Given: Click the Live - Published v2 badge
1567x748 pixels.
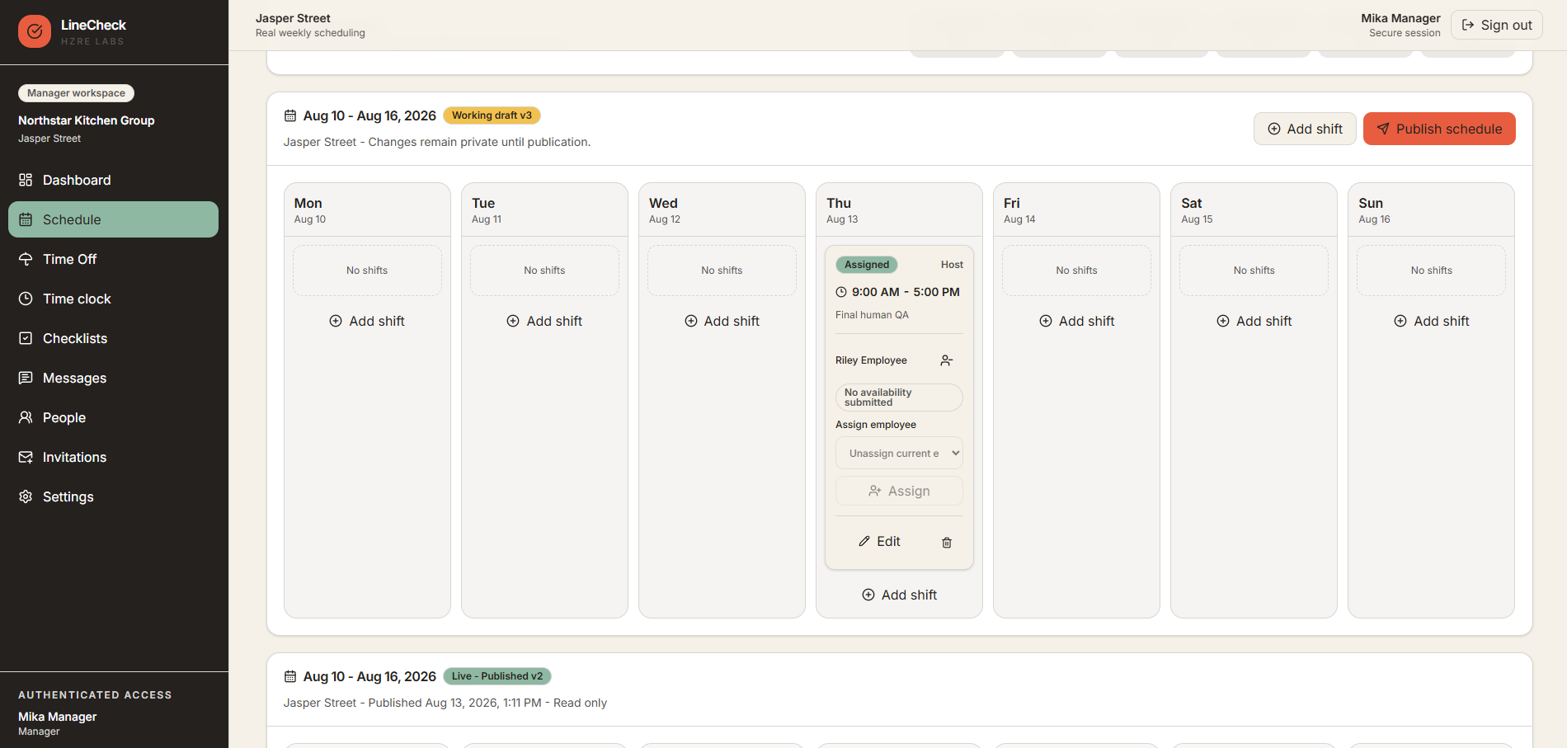Looking at the screenshot, I should [x=497, y=676].
